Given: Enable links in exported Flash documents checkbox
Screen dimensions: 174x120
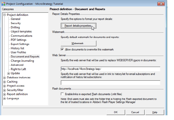Looking at the screenshot, I should pyautogui.click(x=62, y=94).
